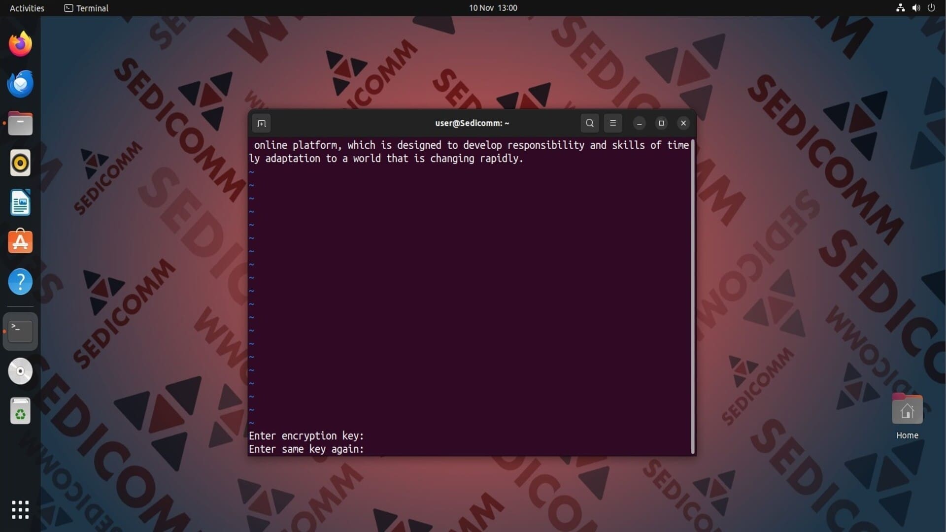Click the network status icon
946x532 pixels.
[x=900, y=8]
